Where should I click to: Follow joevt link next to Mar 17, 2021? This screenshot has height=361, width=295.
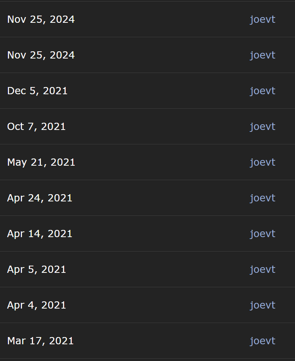(x=263, y=341)
